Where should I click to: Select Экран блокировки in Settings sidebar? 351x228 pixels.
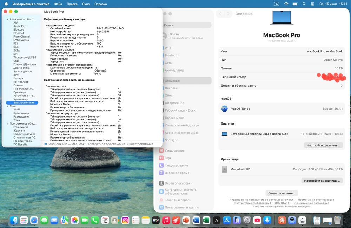click(x=178, y=183)
